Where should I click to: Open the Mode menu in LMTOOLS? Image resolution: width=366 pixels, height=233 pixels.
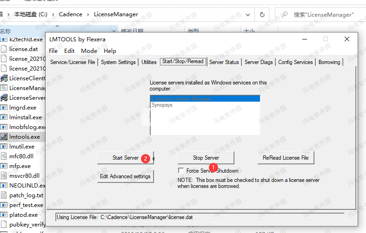click(x=89, y=51)
